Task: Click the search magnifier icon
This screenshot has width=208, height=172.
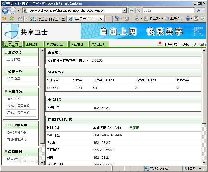Action: tap(199, 10)
